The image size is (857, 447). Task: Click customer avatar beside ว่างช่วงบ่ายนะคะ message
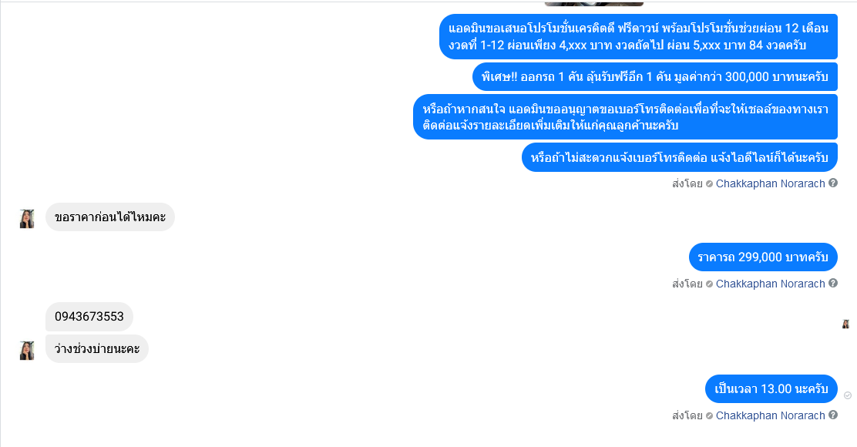pyautogui.click(x=27, y=350)
